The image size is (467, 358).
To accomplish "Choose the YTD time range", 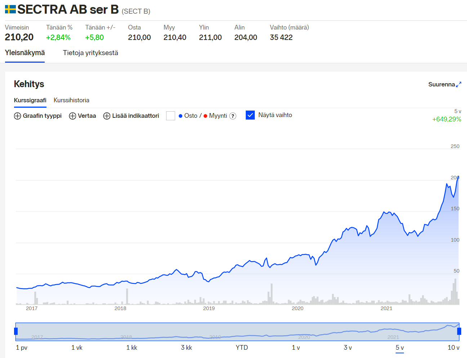I will (242, 348).
